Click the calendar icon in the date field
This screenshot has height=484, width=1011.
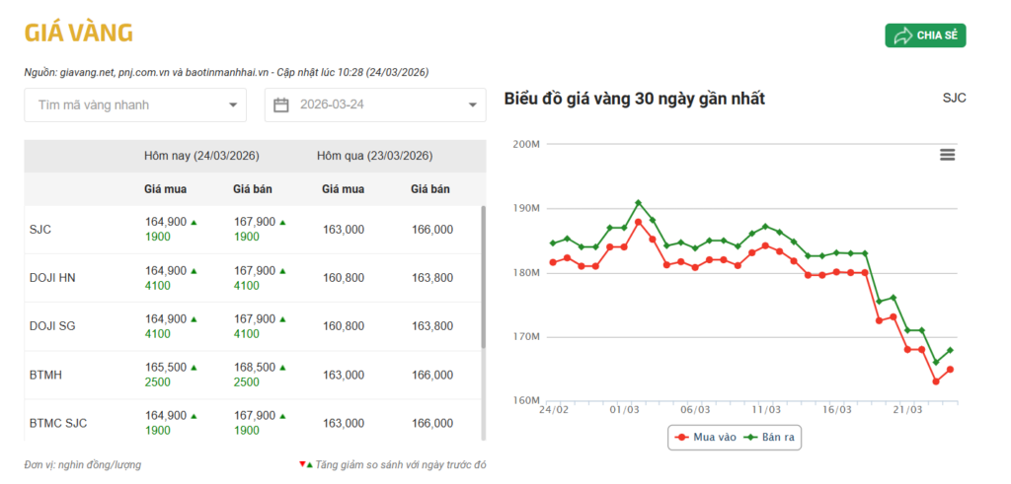[281, 104]
